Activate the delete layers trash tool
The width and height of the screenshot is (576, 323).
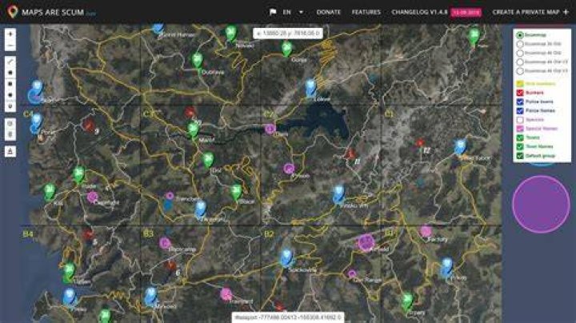pyautogui.click(x=10, y=134)
